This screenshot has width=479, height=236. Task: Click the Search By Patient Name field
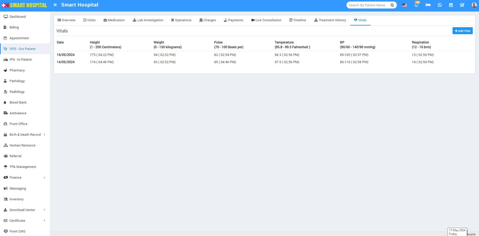click(368, 5)
